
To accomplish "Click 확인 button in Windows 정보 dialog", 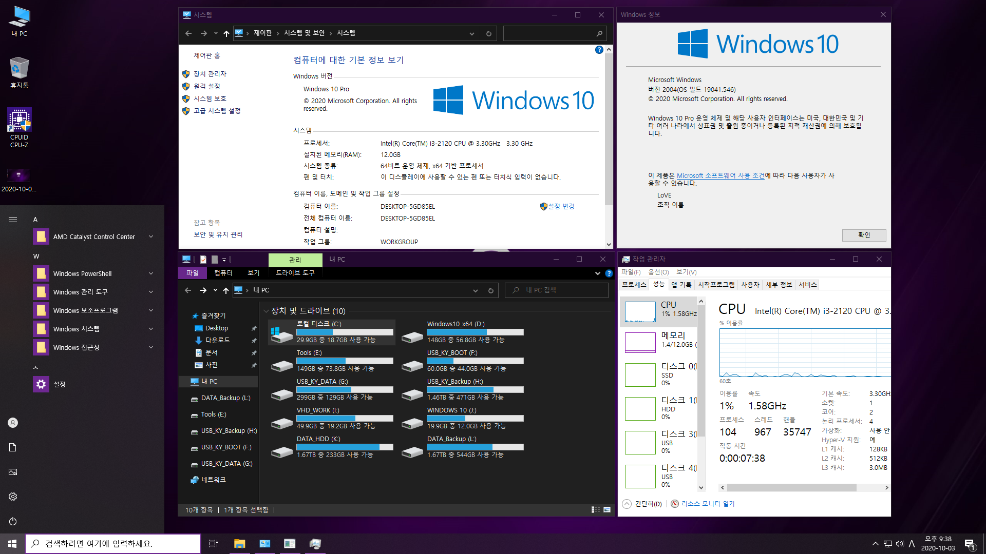I will tap(864, 235).
